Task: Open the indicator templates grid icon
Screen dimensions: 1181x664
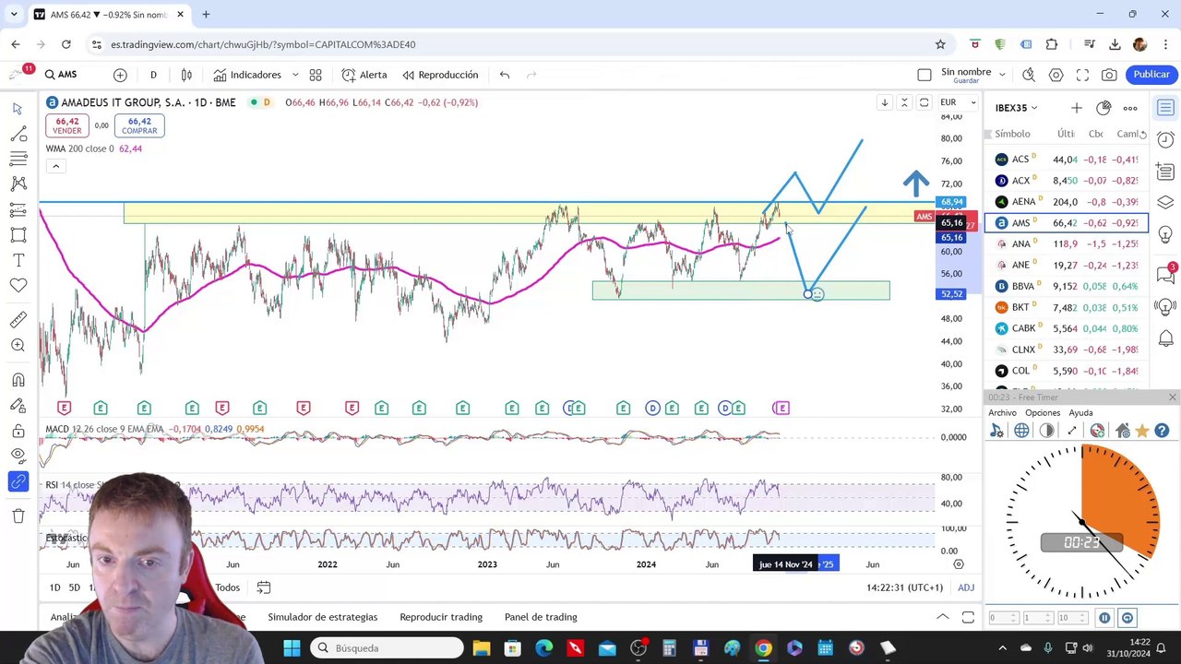Action: click(316, 75)
